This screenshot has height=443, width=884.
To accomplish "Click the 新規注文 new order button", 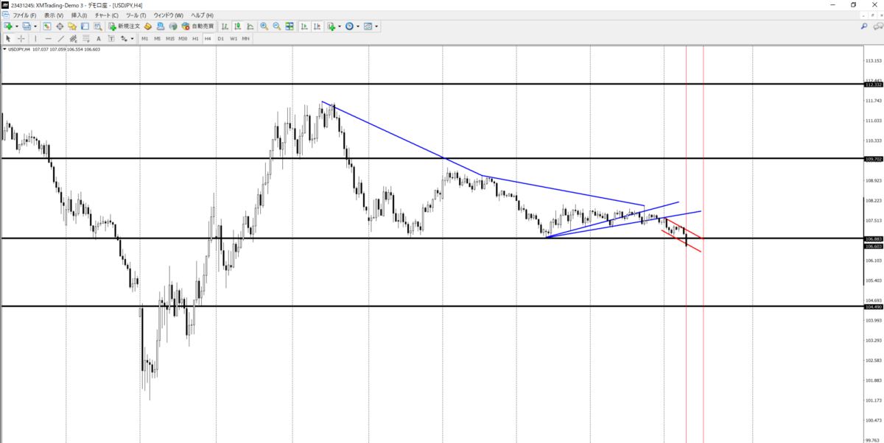I will point(124,26).
